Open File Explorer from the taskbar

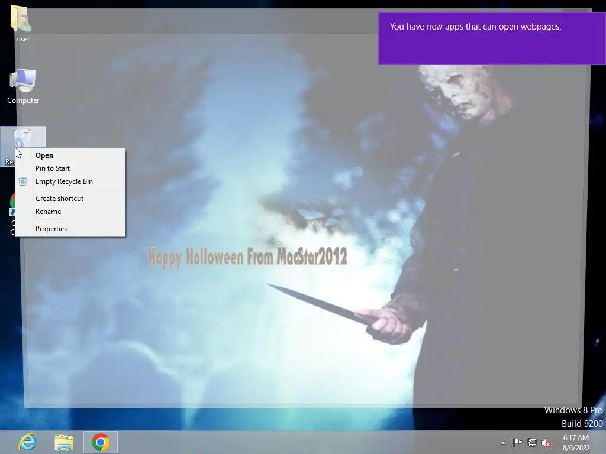(64, 442)
